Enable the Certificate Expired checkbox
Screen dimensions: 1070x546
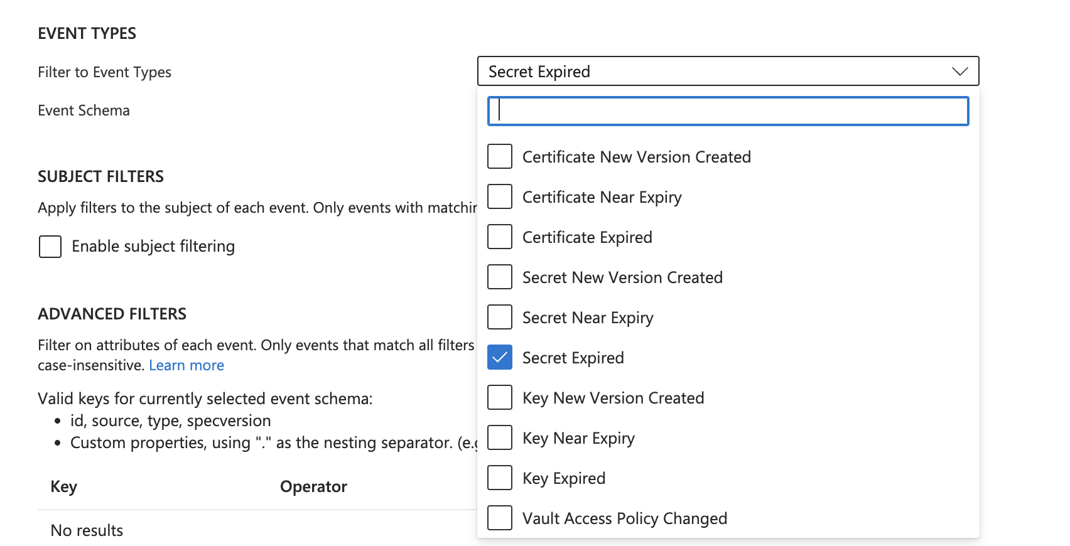tap(500, 237)
